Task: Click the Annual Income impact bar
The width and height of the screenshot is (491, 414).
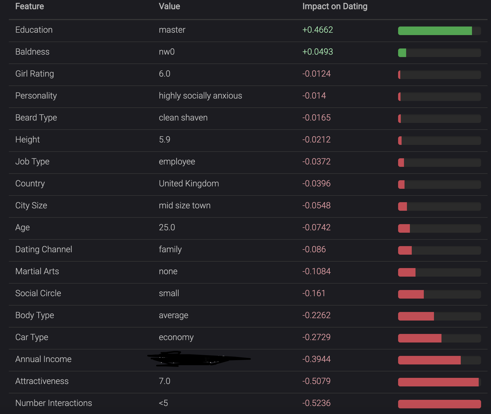Action: pos(439,360)
